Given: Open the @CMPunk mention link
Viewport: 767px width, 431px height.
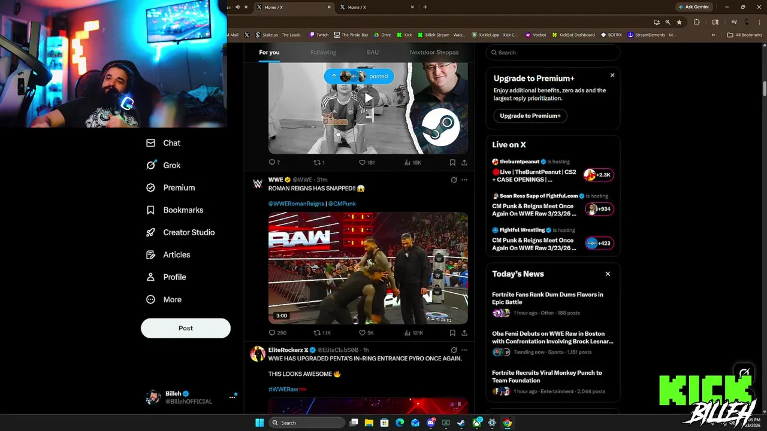Looking at the screenshot, I should click(x=342, y=204).
